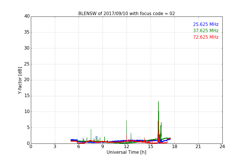This screenshot has height=164, width=247.
Task: Click y-axis tick value 30
Action: click(27, 48)
